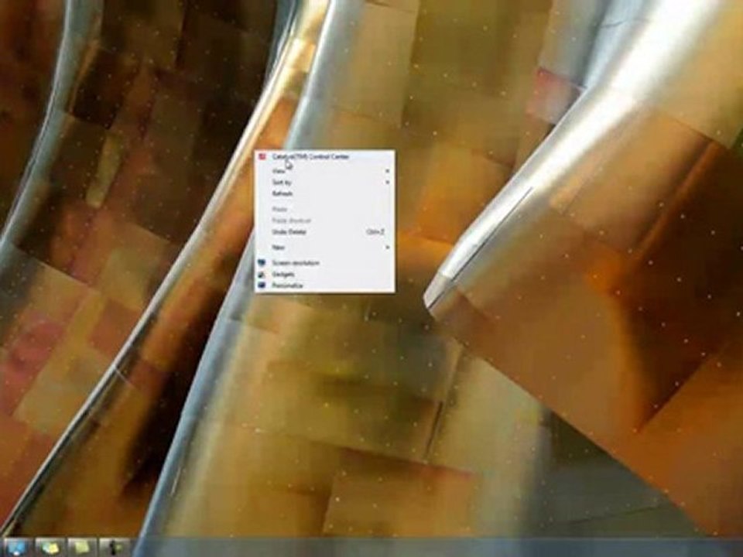Open Personalize from the context menu
The image size is (743, 557).
click(324, 285)
